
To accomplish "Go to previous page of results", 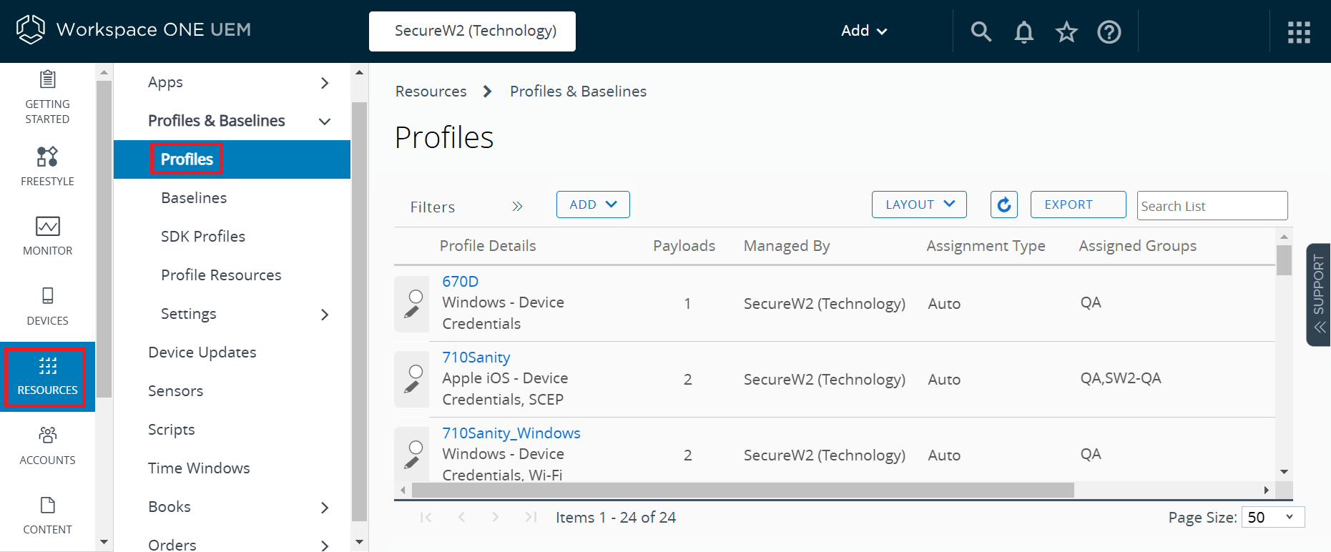I will click(x=461, y=517).
